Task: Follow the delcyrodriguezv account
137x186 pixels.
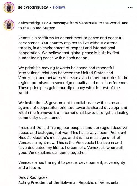Action: pyautogui.click(x=59, y=7)
